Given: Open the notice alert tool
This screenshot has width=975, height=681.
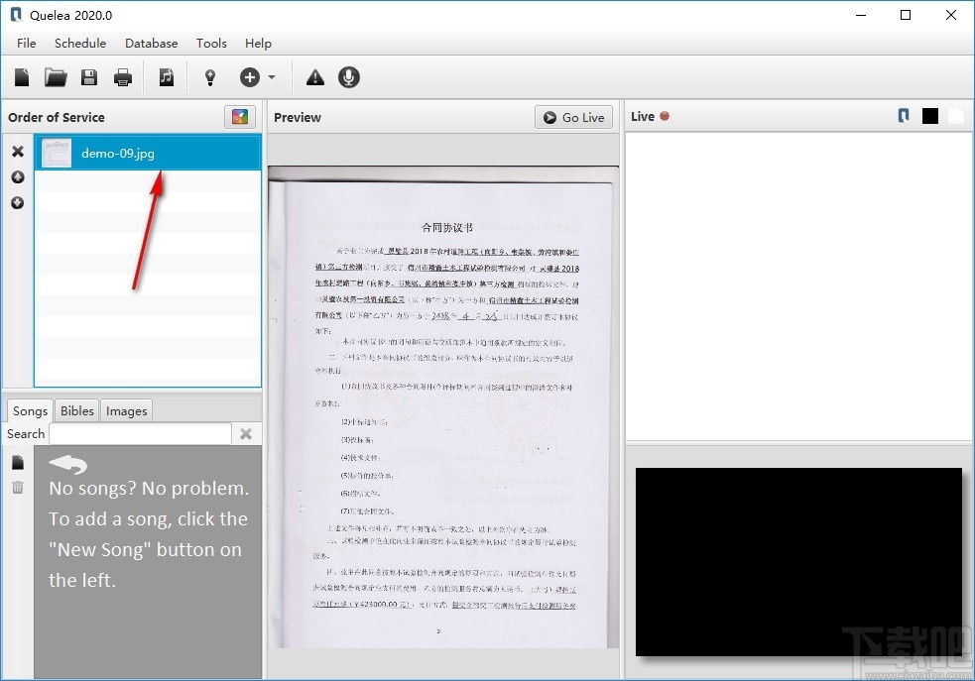Looking at the screenshot, I should pyautogui.click(x=314, y=77).
